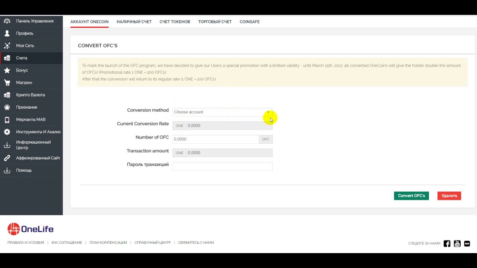Image resolution: width=477 pixels, height=268 pixels.
Task: Expand the Conversion method Choose account dropdown
Action: click(x=222, y=112)
